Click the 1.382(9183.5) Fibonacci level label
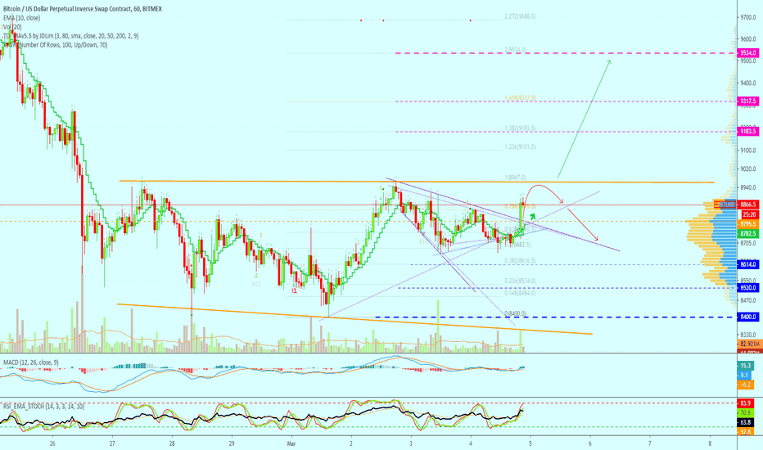Screen dimensions: 763x450 (520, 128)
